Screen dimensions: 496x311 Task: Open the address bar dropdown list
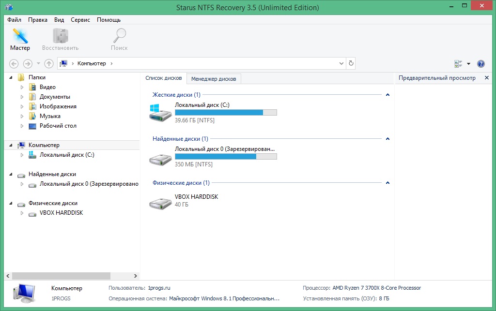click(x=341, y=63)
